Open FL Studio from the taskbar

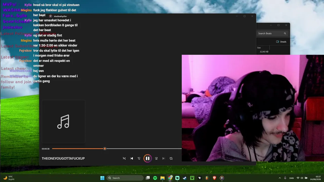pyautogui.click(x=207, y=178)
